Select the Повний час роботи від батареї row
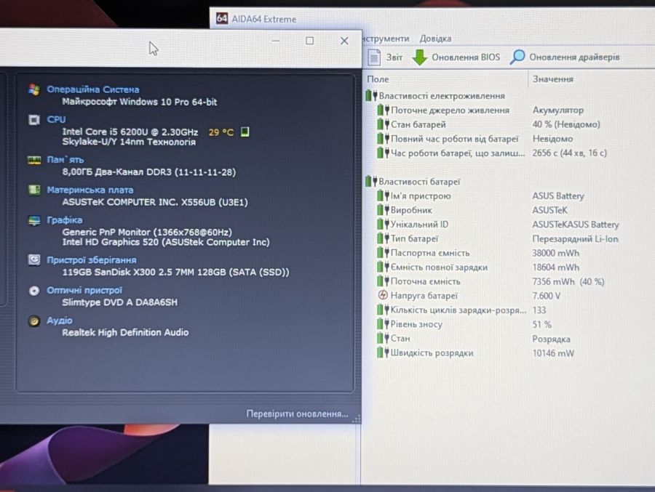The image size is (655, 492). tap(509, 139)
